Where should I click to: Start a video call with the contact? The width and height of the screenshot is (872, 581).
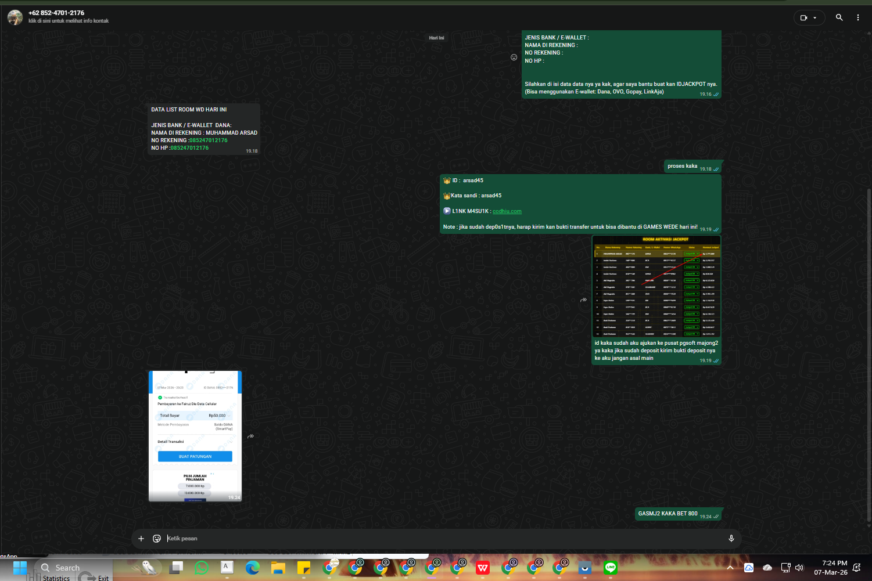pyautogui.click(x=804, y=17)
